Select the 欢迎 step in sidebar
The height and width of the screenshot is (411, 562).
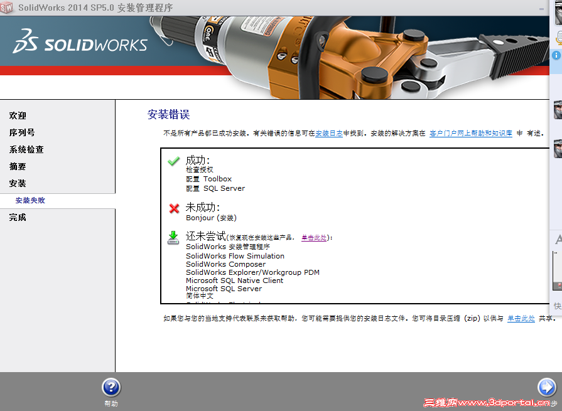pyautogui.click(x=18, y=115)
